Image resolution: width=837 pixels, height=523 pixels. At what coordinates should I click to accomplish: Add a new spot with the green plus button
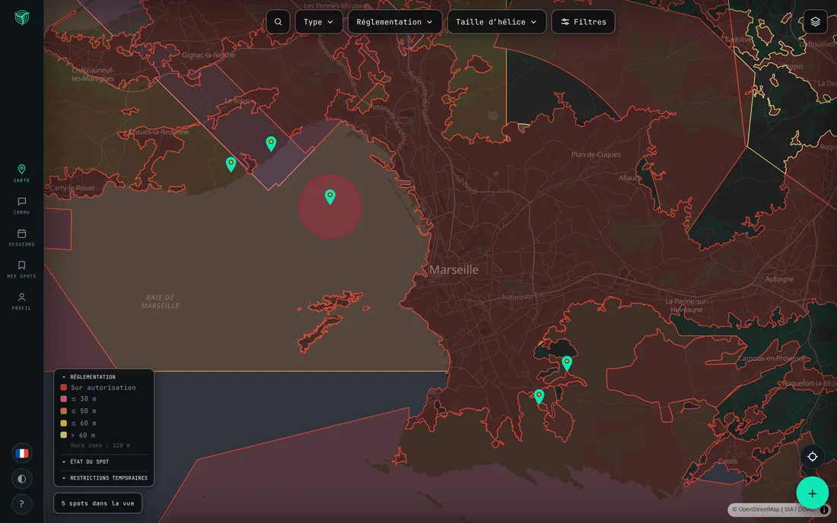point(812,493)
